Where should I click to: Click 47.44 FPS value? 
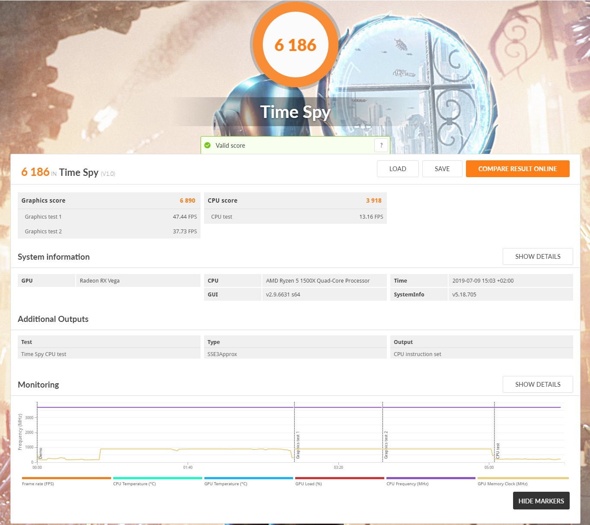pos(185,217)
